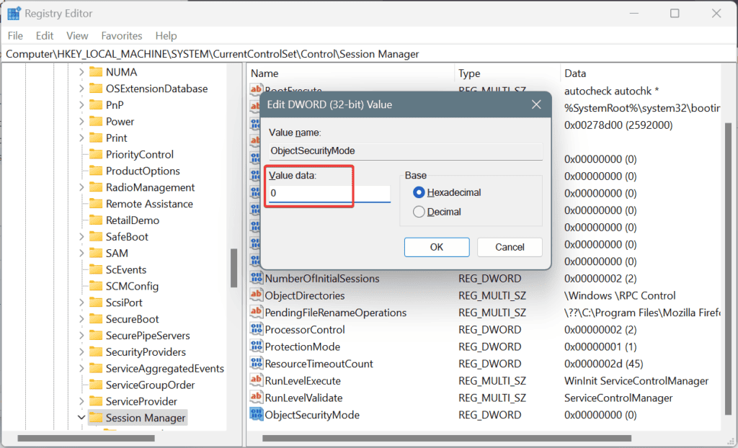Click the tree pane horizontal scrollbar thumb
The width and height of the screenshot is (738, 448).
point(86,438)
